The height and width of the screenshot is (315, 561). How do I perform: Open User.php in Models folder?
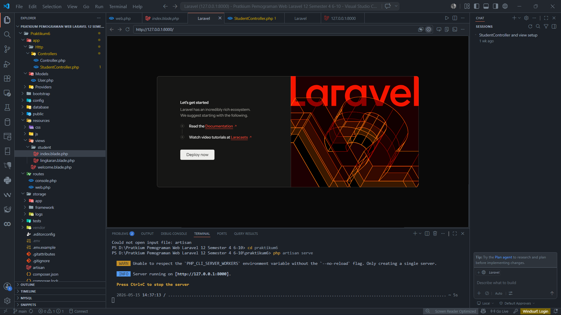[x=46, y=80]
